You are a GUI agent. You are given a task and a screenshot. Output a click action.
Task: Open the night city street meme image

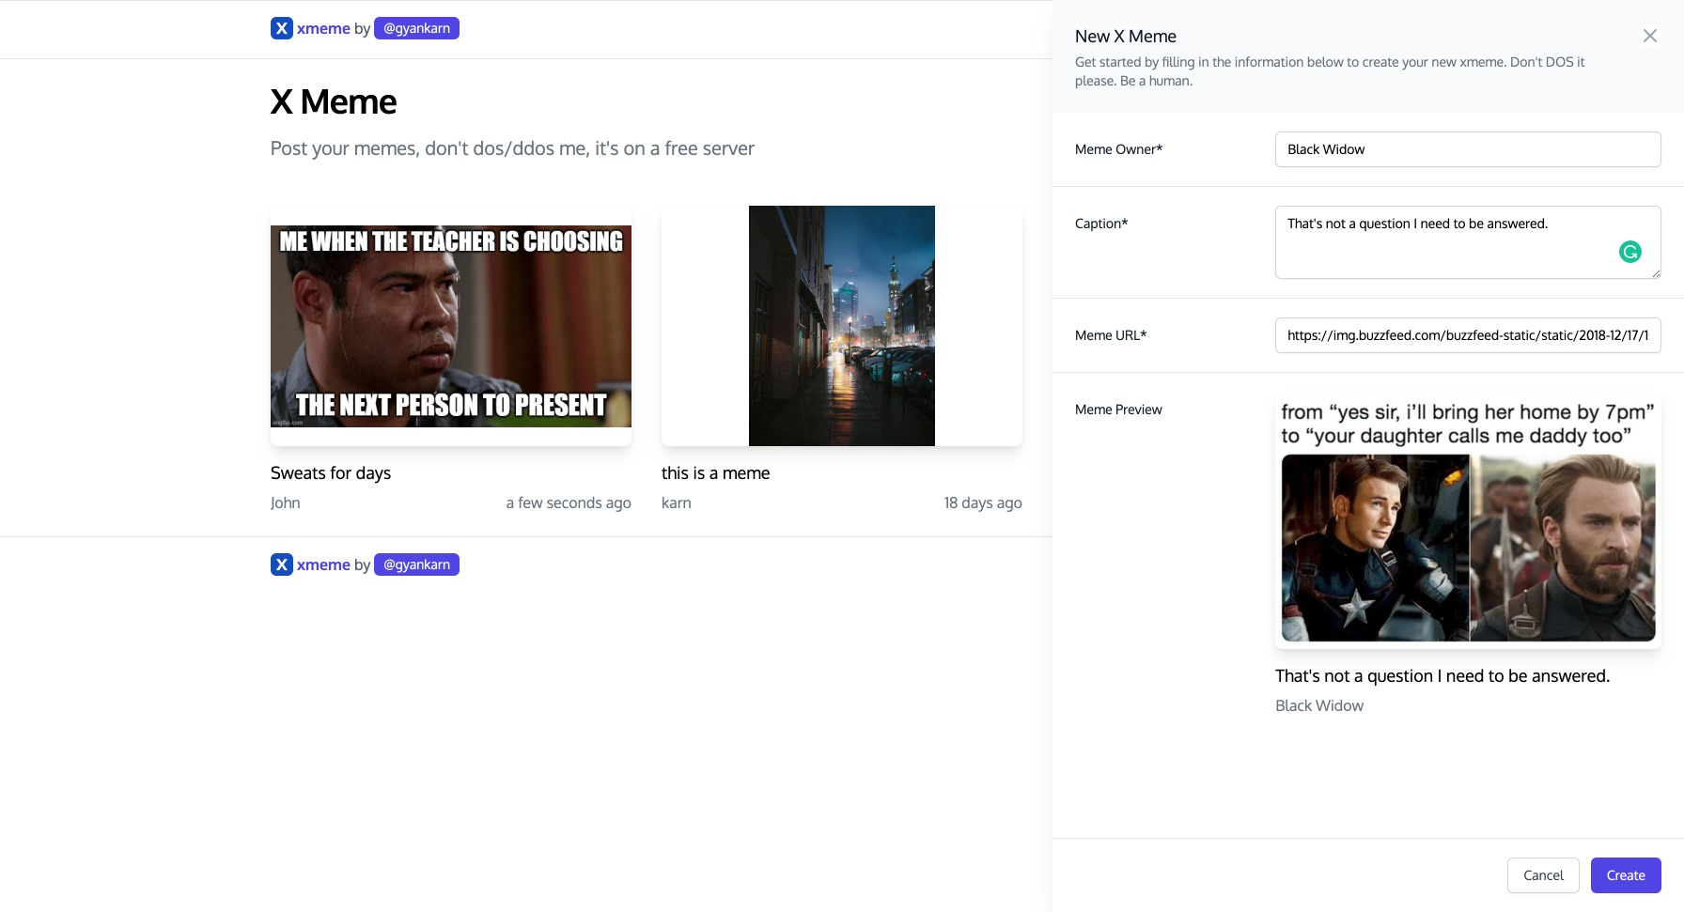(x=842, y=326)
